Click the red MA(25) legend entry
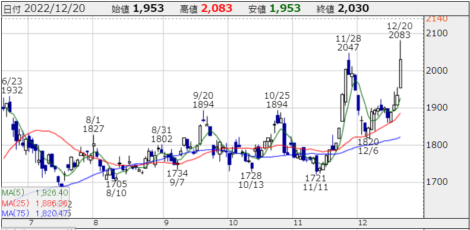The image size is (470, 230). [x=35, y=203]
